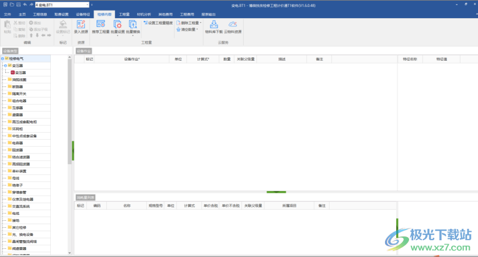Click the 批量设置 icon
The width and height of the screenshot is (478, 257).
(x=117, y=26)
